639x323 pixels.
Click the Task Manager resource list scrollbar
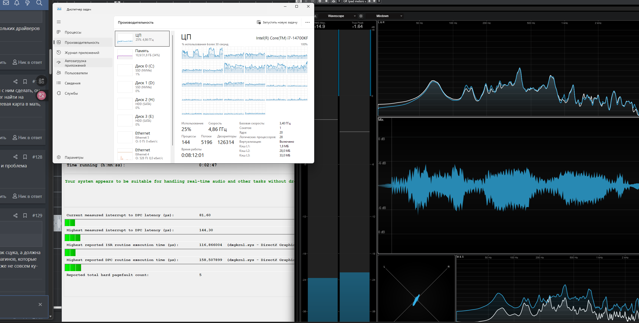[173, 89]
